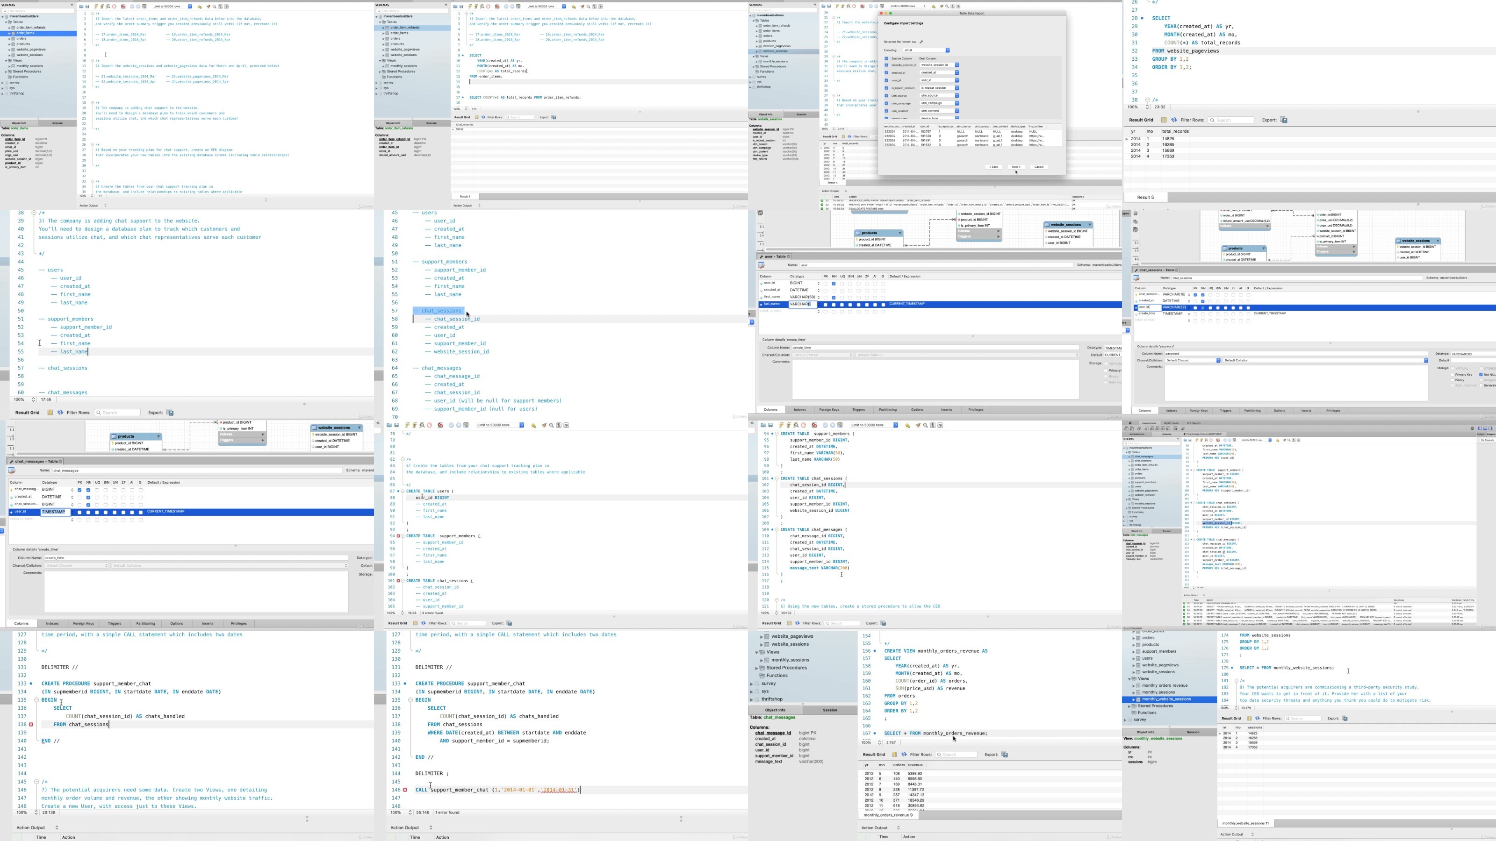Click red error marker beside line 146 CALL
The height and width of the screenshot is (841, 1496).
pos(405,790)
